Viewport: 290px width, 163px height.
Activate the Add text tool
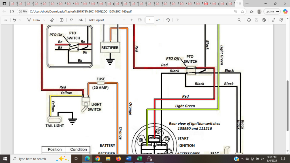tap(61, 20)
